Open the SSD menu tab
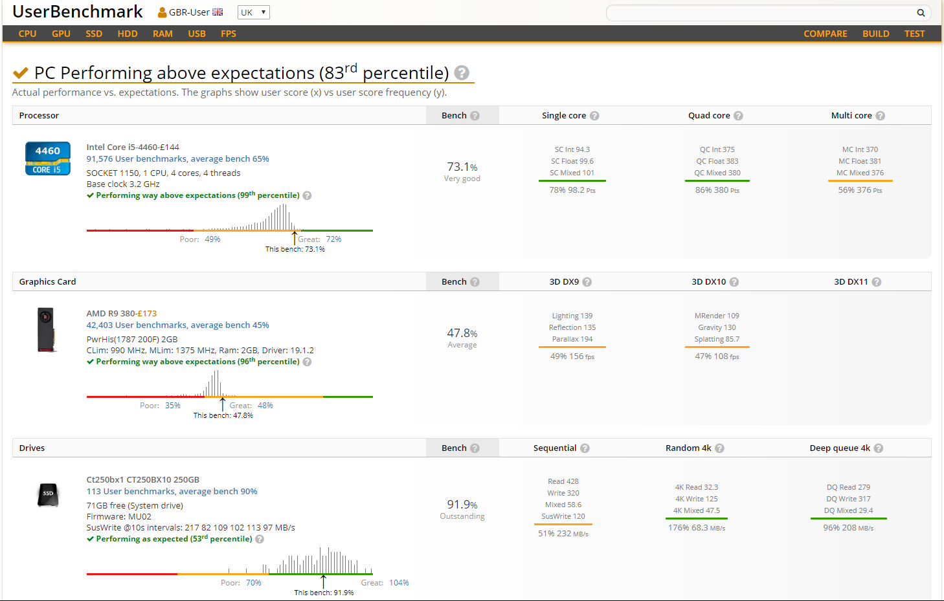Viewport: 944px width, 601px height. (94, 34)
